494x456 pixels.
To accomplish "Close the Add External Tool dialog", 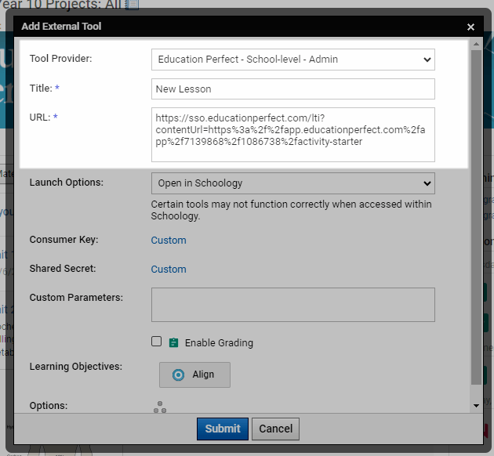I will point(470,27).
